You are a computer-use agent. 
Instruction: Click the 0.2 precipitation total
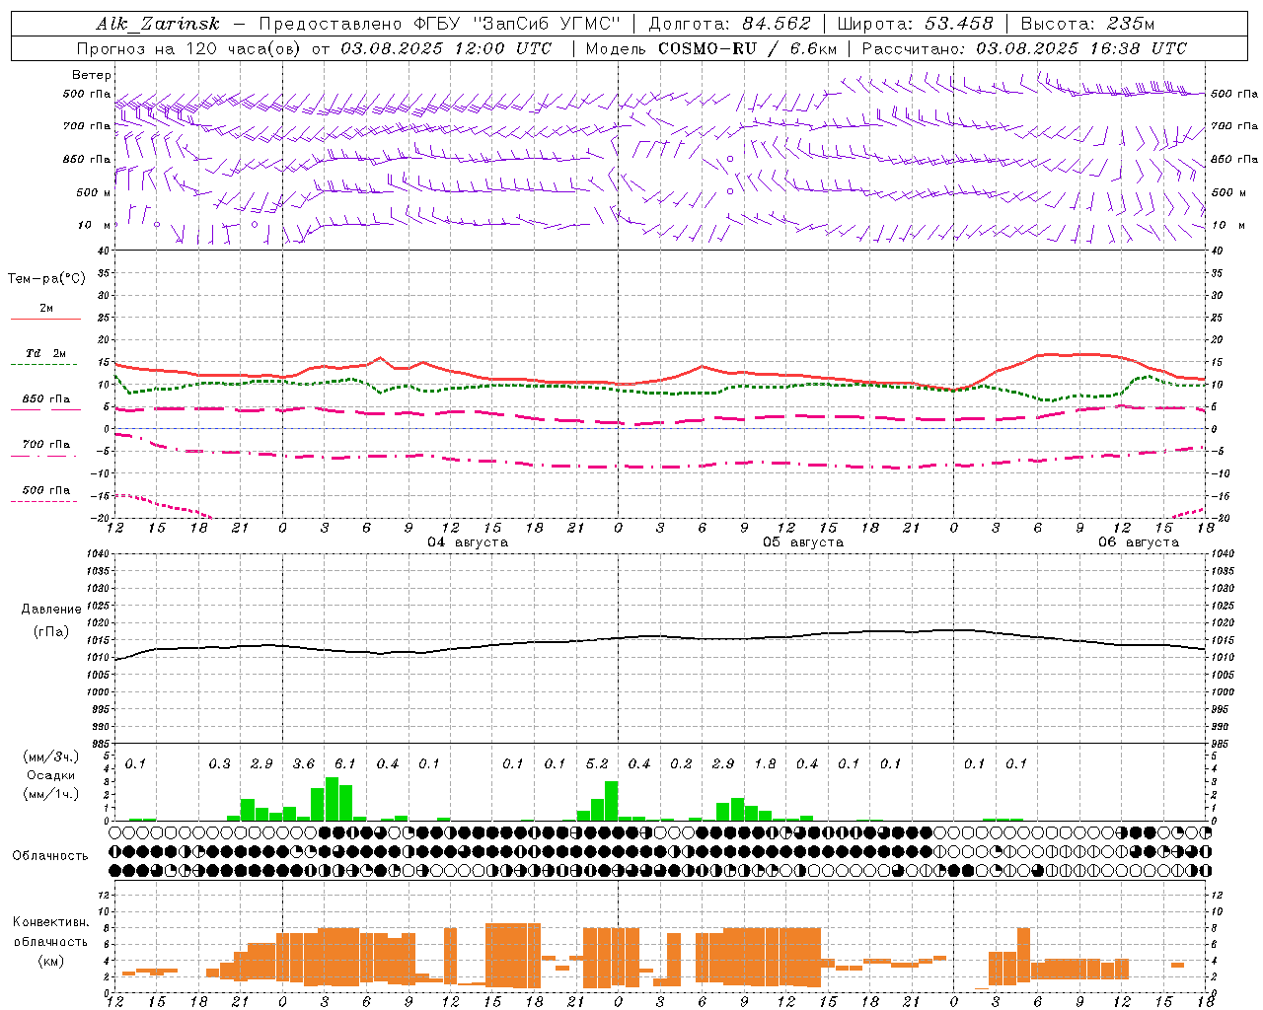(681, 763)
